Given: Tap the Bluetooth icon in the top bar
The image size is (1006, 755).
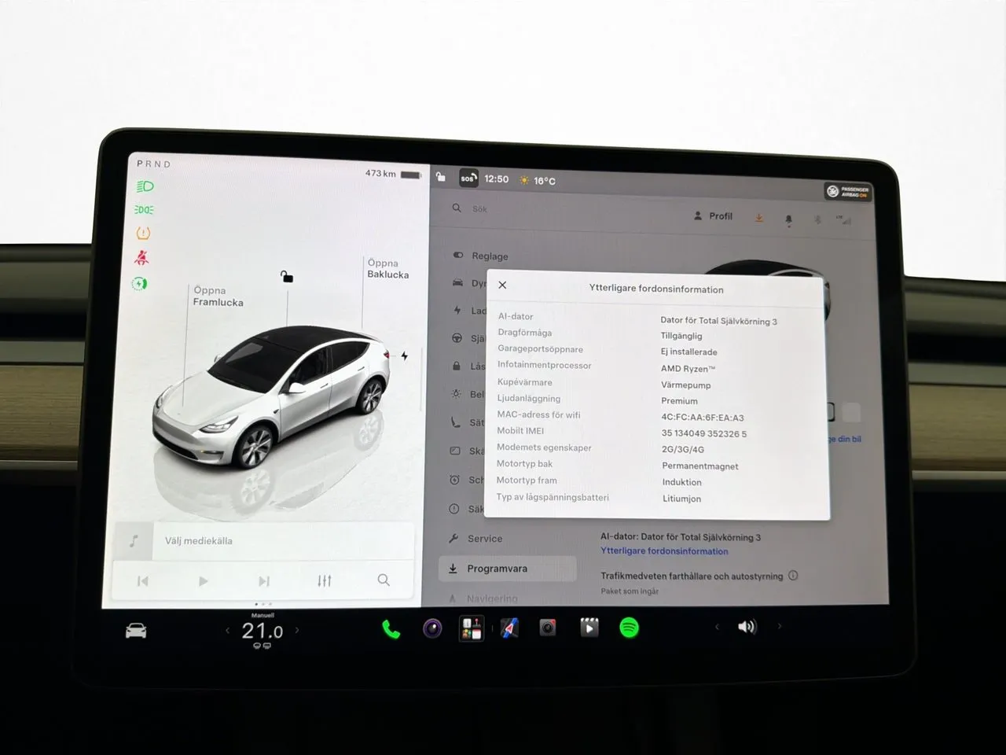Looking at the screenshot, I should pyautogui.click(x=817, y=220).
